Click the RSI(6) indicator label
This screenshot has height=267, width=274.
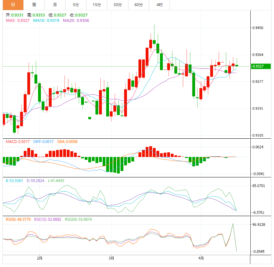pyautogui.click(x=18, y=219)
